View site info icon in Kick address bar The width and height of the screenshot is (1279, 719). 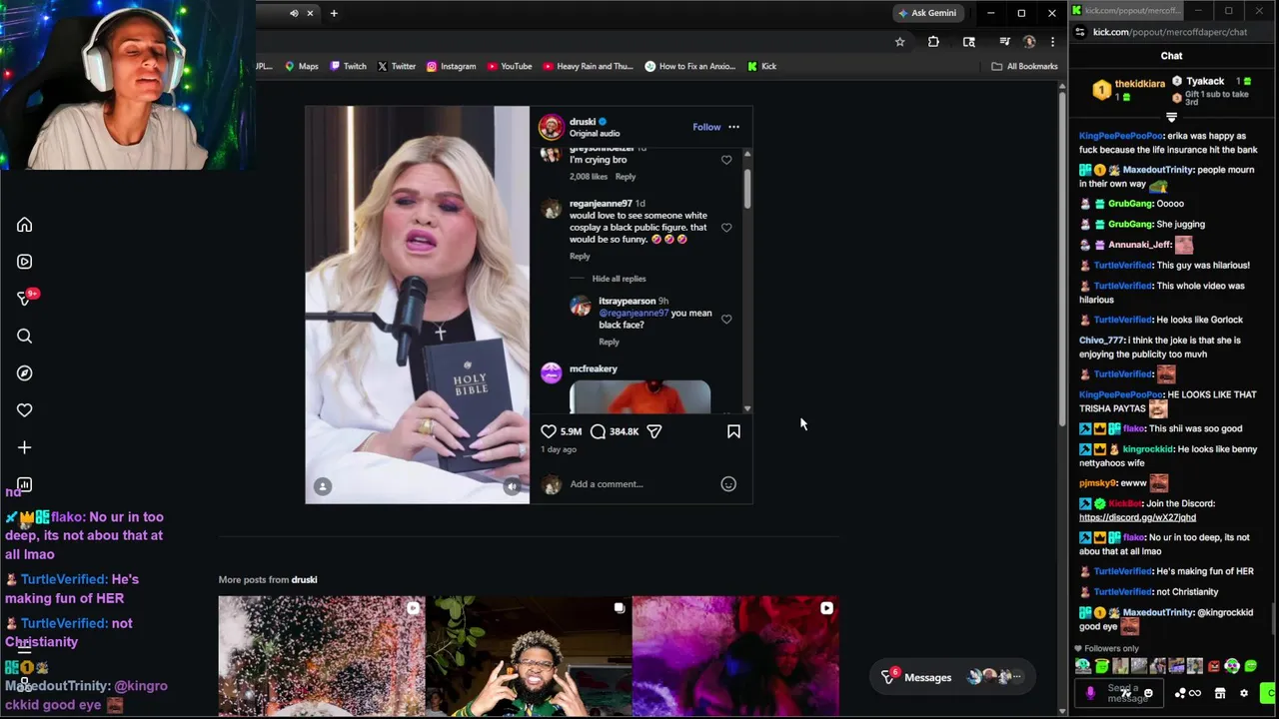[1080, 32]
